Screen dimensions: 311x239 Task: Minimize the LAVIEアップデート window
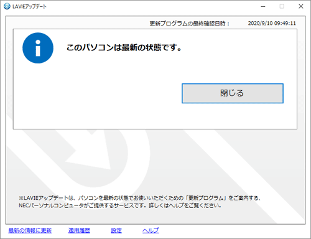tap(263, 6)
